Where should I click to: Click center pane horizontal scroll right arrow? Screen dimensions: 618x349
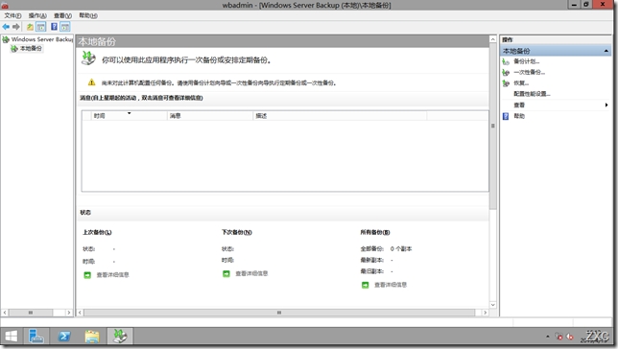[x=486, y=313]
